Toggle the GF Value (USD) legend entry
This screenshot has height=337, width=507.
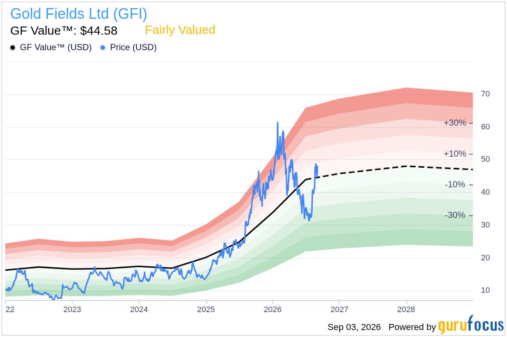pyautogui.click(x=51, y=47)
